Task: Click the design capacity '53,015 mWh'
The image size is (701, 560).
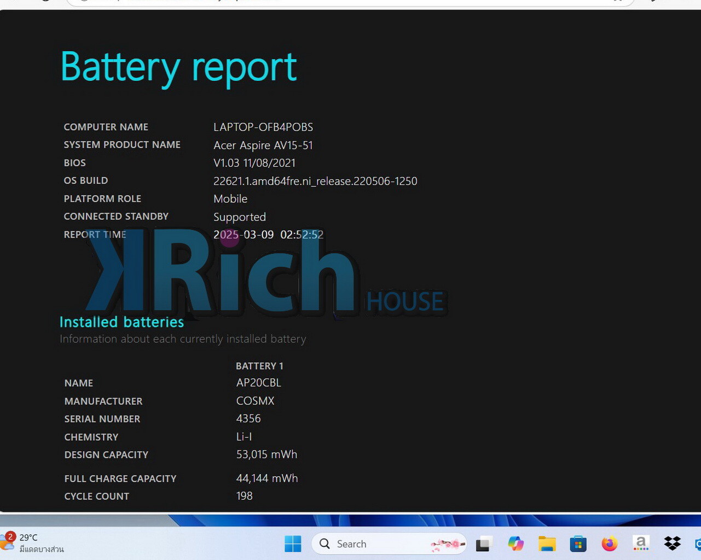Action: [267, 454]
